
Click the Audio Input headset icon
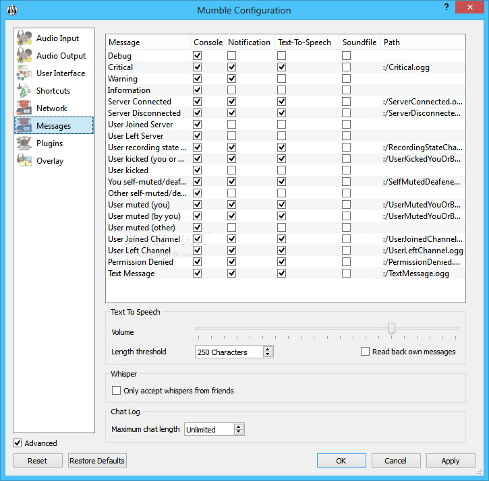(x=24, y=38)
